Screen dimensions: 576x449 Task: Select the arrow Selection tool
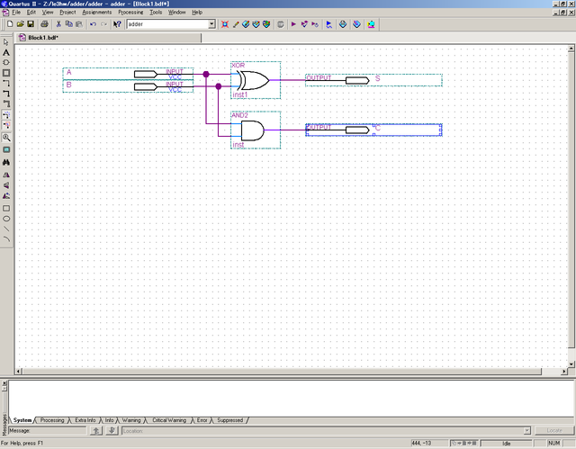[6, 42]
